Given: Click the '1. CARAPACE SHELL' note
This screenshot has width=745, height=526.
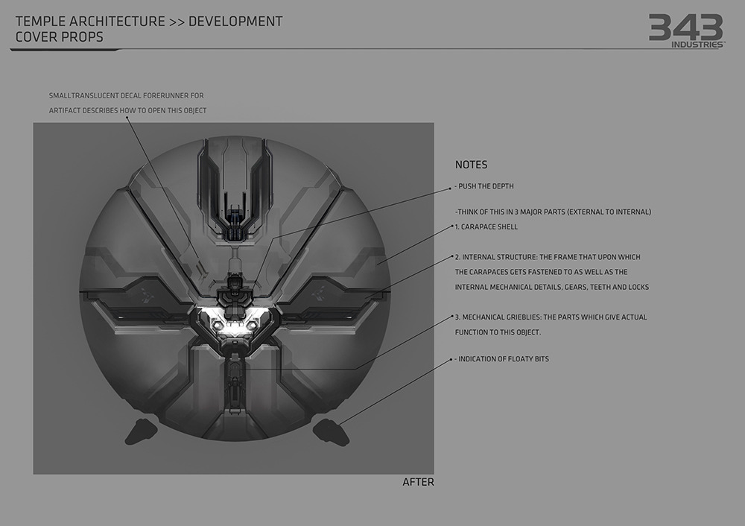Looking at the screenshot, I should pyautogui.click(x=486, y=226).
